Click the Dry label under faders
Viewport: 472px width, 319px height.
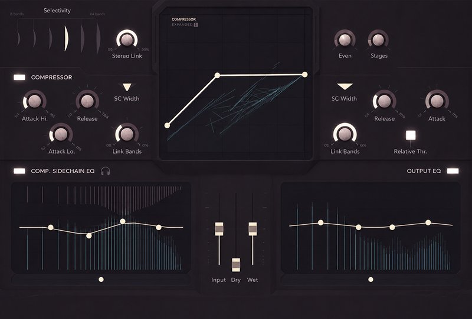(x=235, y=280)
